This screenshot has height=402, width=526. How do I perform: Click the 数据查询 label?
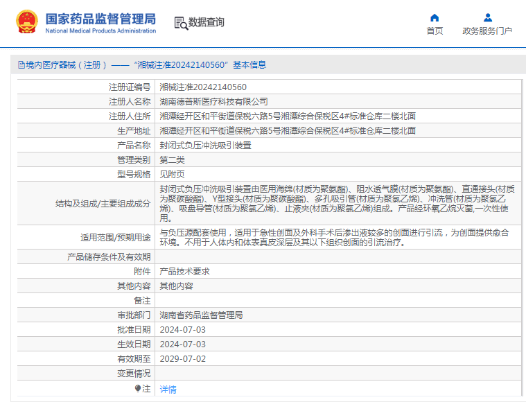coord(206,22)
